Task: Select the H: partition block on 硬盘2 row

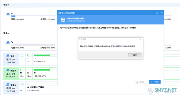Action: click(22, 73)
